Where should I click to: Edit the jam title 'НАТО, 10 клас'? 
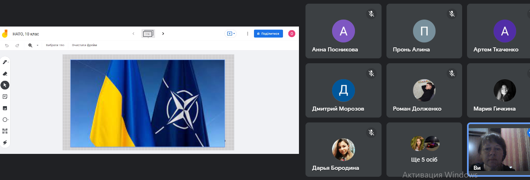coord(26,34)
